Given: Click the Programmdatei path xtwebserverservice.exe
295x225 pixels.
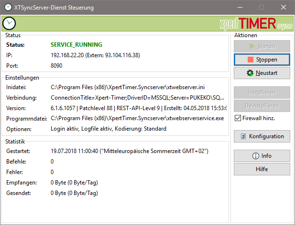Looking at the screenshot, I should pyautogui.click(x=136, y=118).
